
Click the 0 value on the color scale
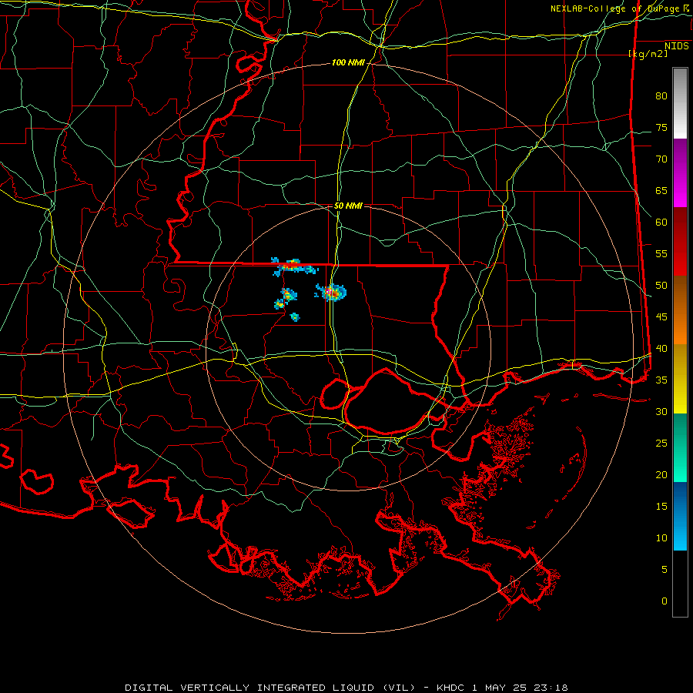click(x=665, y=601)
